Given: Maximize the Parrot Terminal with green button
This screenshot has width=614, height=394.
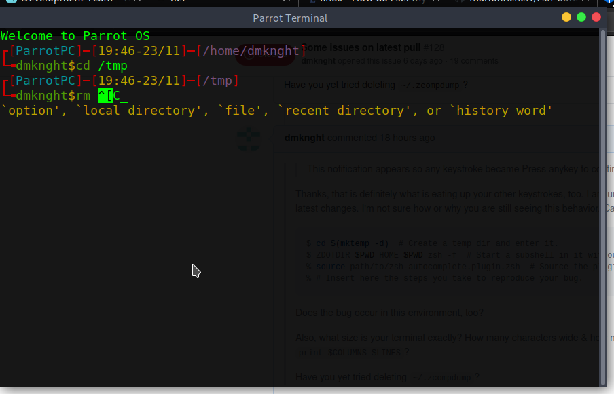Looking at the screenshot, I should (581, 17).
